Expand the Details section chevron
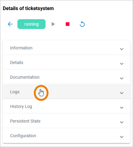The height and width of the screenshot is (147, 133). [122, 64]
